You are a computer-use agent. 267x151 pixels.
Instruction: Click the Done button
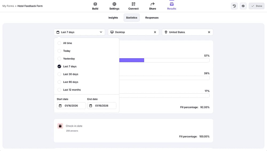coord(257,6)
